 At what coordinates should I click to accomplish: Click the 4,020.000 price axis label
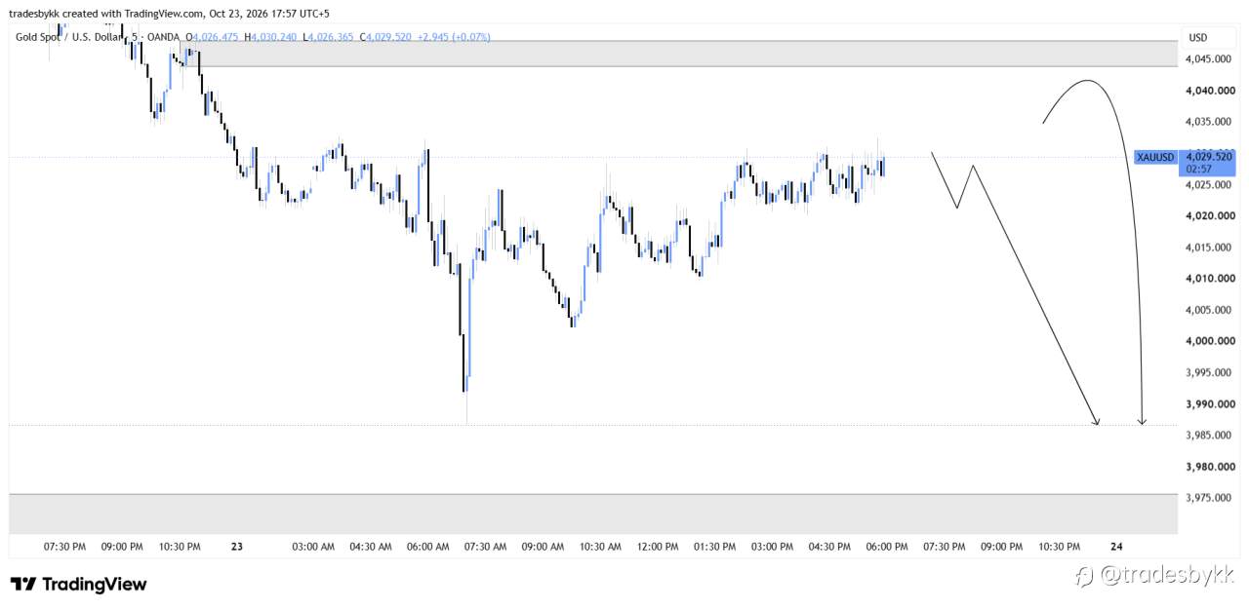(1209, 216)
